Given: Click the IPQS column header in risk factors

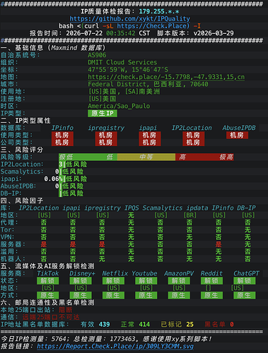Looking at the screenshot, I should pos(132,208).
